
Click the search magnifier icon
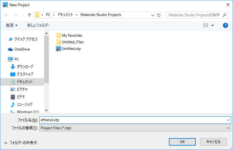coord(226,15)
